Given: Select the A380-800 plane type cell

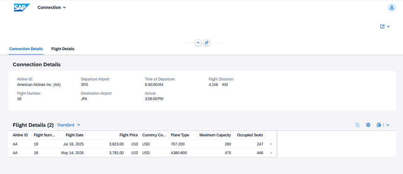Looking at the screenshot, I should pyautogui.click(x=179, y=153).
